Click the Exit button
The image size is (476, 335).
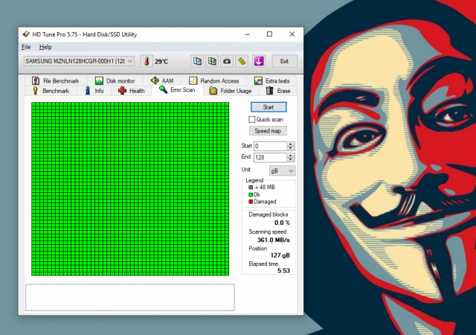tap(284, 61)
